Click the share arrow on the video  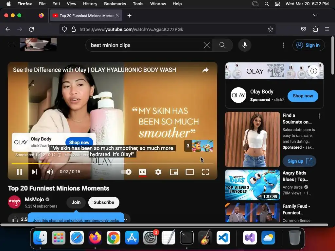[x=205, y=70]
